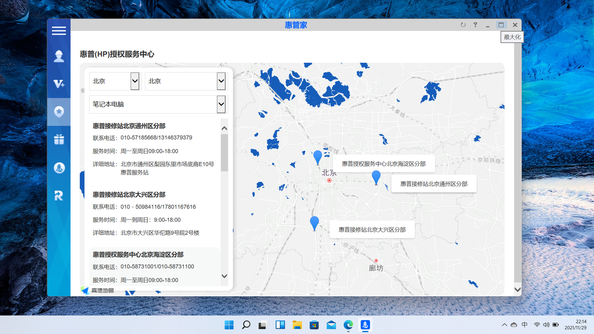Screen dimensions: 594x334
Task: Open the Windows Start menu
Action: click(x=229, y=325)
